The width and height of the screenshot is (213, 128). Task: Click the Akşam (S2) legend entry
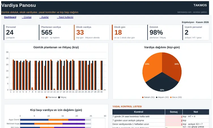[162, 97]
